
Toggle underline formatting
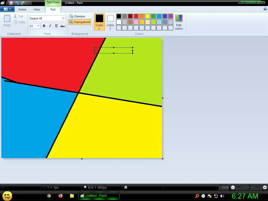coord(56,26)
